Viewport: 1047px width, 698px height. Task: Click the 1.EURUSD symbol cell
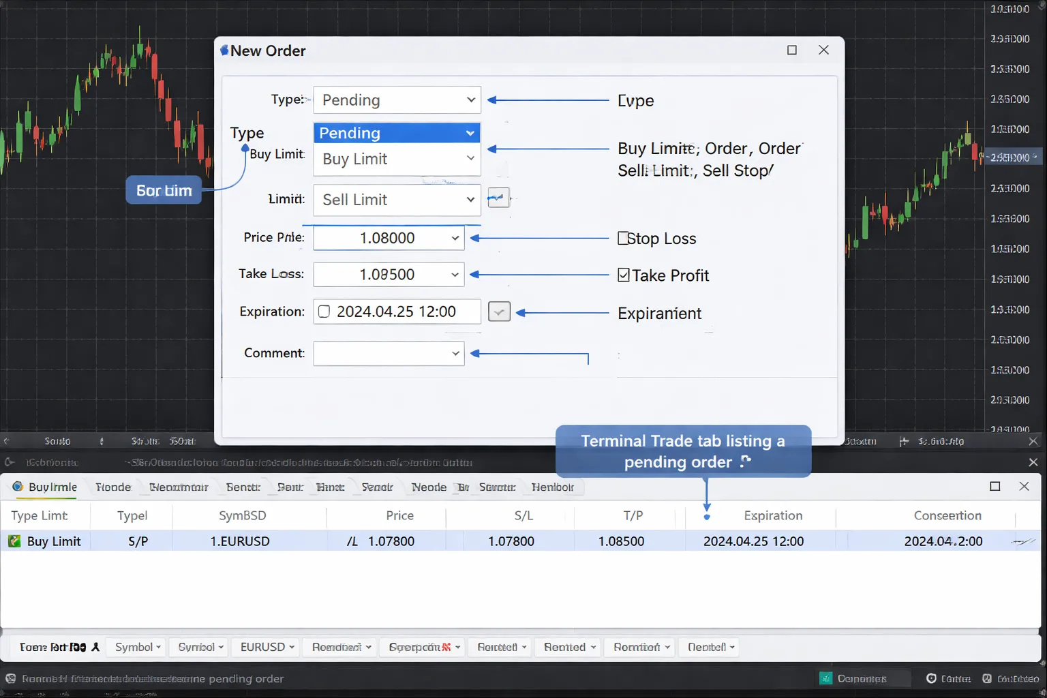point(240,541)
